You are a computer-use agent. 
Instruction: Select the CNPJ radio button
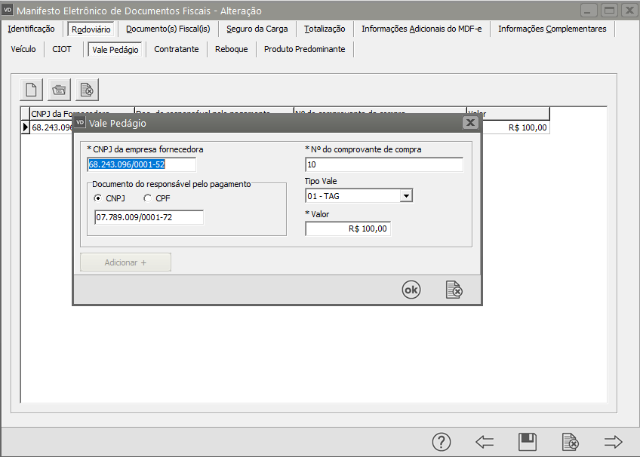click(98, 198)
